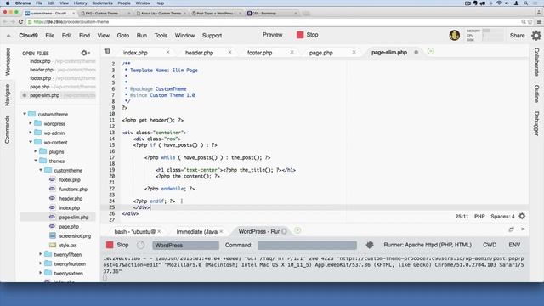Click the style.css file icon
544x306 pixels.
click(x=53, y=245)
